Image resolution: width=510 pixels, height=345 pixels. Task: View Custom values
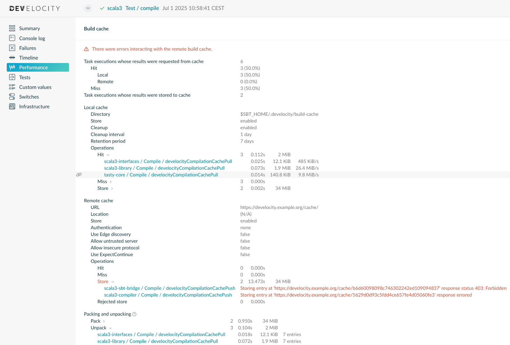point(35,87)
